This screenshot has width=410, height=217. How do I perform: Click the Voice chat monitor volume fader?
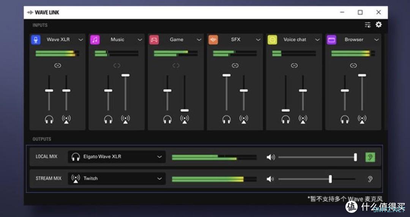(x=285, y=93)
